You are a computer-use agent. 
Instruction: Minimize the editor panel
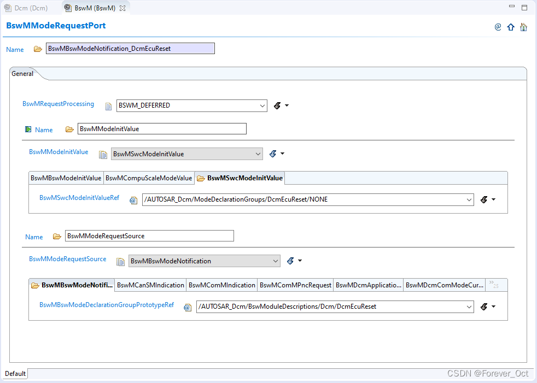512,6
